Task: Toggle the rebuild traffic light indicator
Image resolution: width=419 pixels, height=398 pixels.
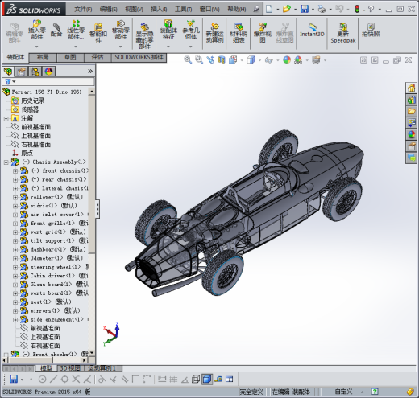Action: 357,9
